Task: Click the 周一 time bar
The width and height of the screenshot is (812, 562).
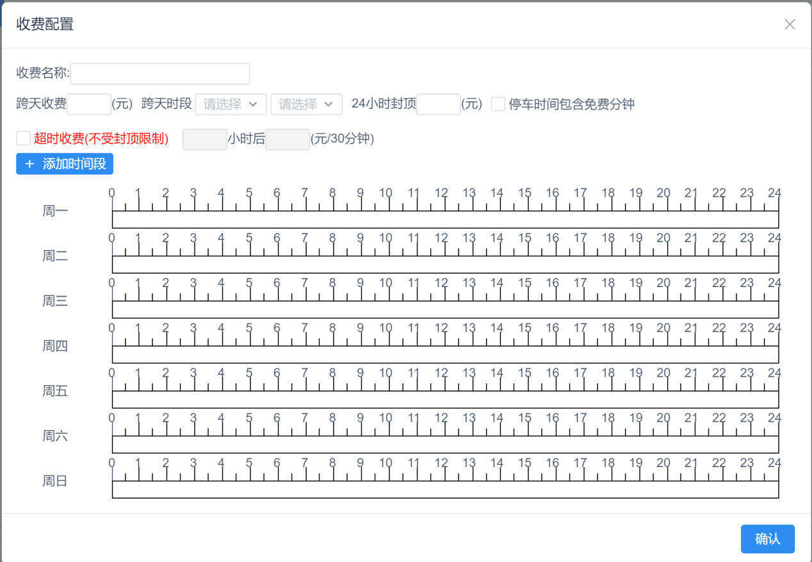Action: 446,219
